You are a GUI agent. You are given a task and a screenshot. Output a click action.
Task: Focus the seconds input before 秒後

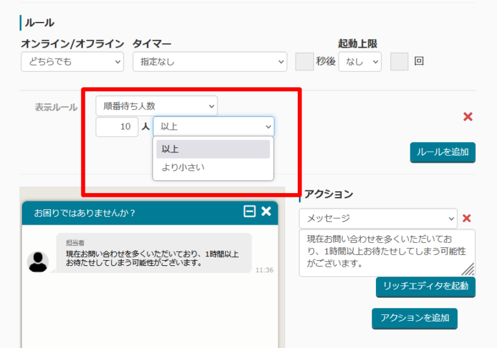pos(304,62)
